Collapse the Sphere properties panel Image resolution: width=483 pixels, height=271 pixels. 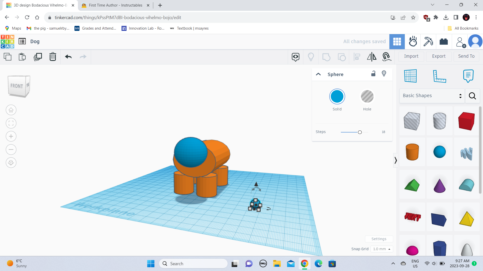tap(318, 74)
